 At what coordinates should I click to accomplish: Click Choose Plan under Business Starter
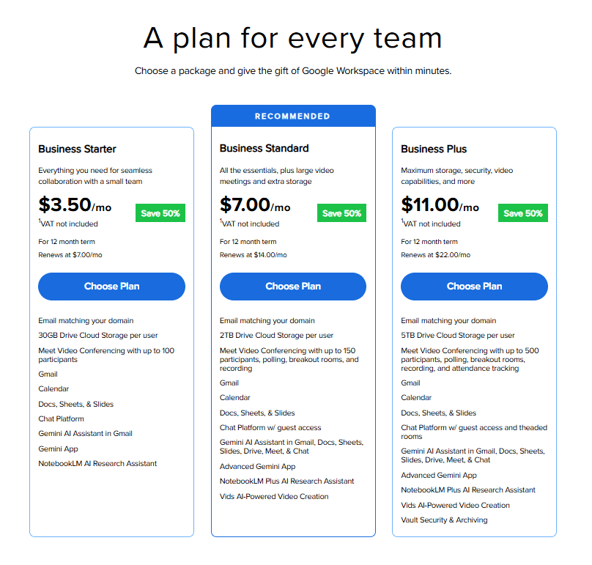(x=111, y=287)
